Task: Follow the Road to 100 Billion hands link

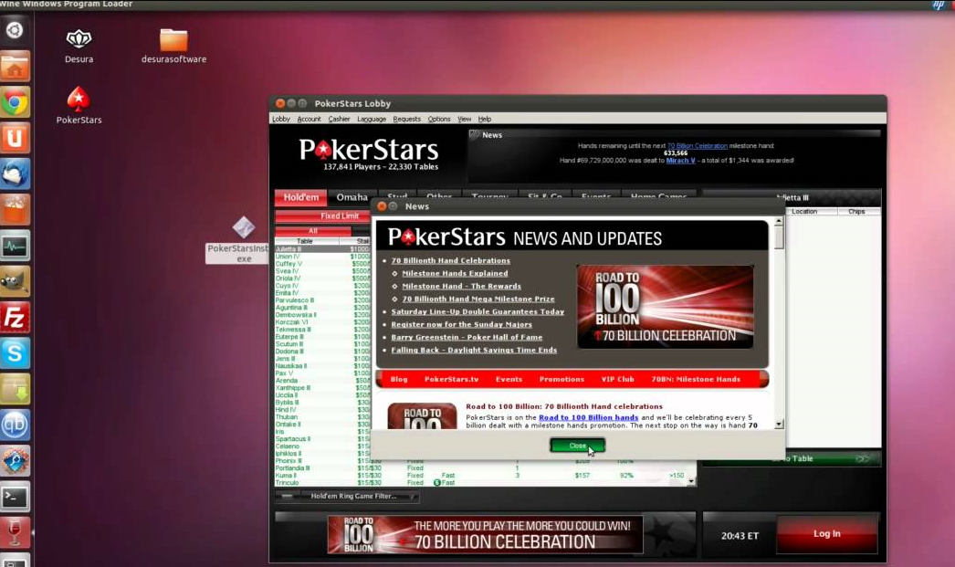Action: pyautogui.click(x=588, y=418)
